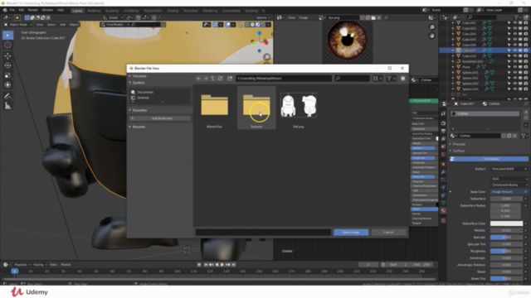Open Options in viewport header
Viewport: 531px width, 298px height.
(263, 17)
